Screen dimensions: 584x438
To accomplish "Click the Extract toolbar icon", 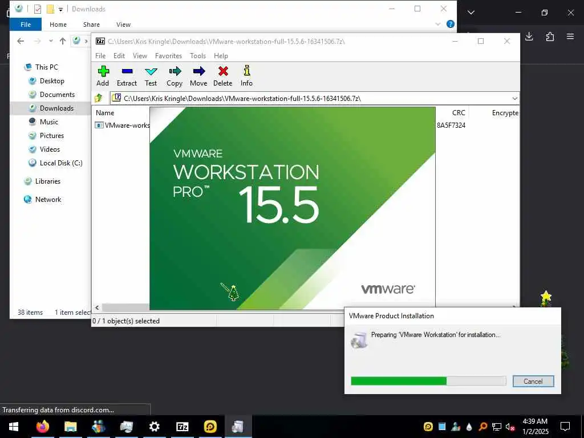I will [127, 76].
